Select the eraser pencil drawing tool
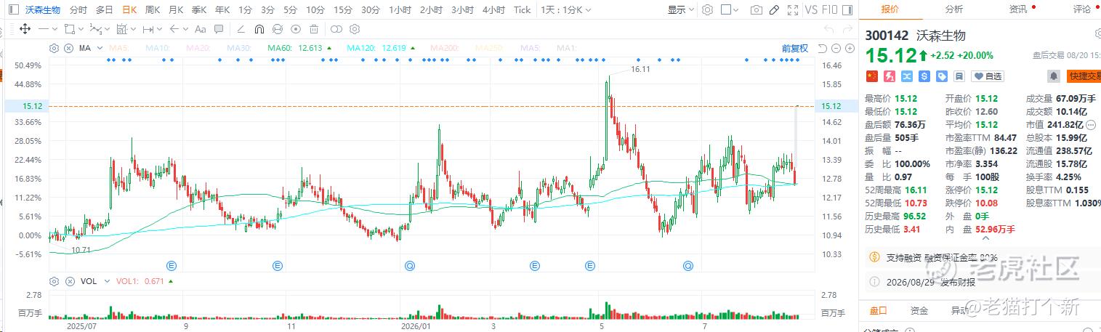This screenshot has height=332, width=1101. click(x=240, y=29)
